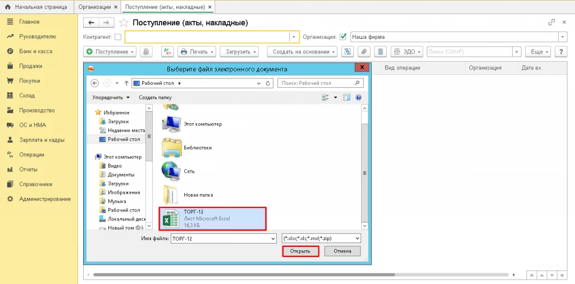The image size is (575, 284).
Task: Click the question mark help button
Action: point(561,52)
